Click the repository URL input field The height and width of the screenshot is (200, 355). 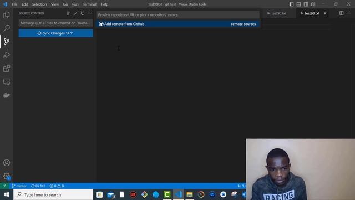[178, 15]
